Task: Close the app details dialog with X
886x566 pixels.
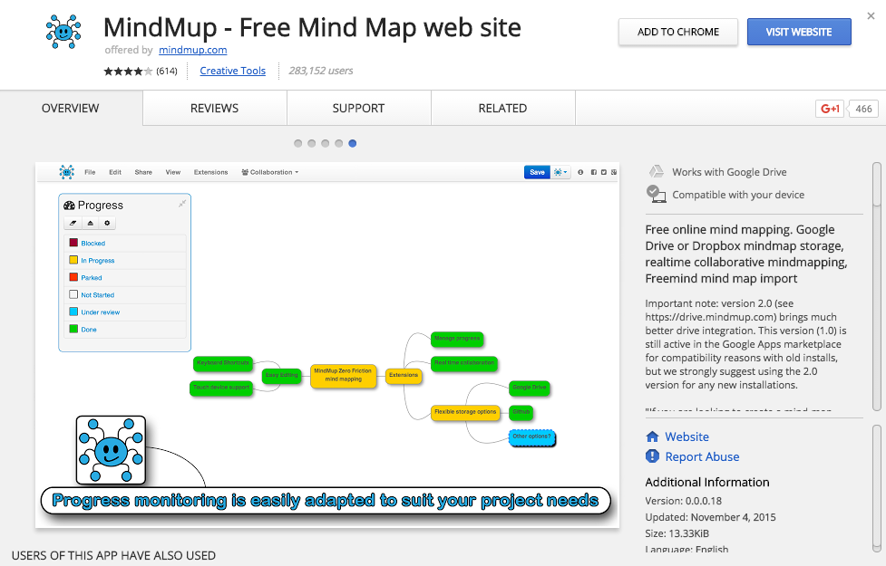Action: coord(871,16)
